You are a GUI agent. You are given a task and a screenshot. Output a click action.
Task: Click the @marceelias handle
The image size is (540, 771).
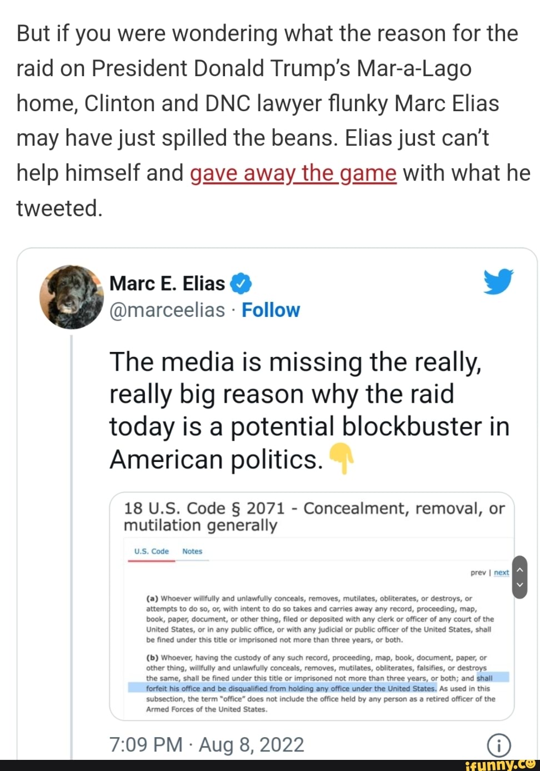[x=167, y=310]
